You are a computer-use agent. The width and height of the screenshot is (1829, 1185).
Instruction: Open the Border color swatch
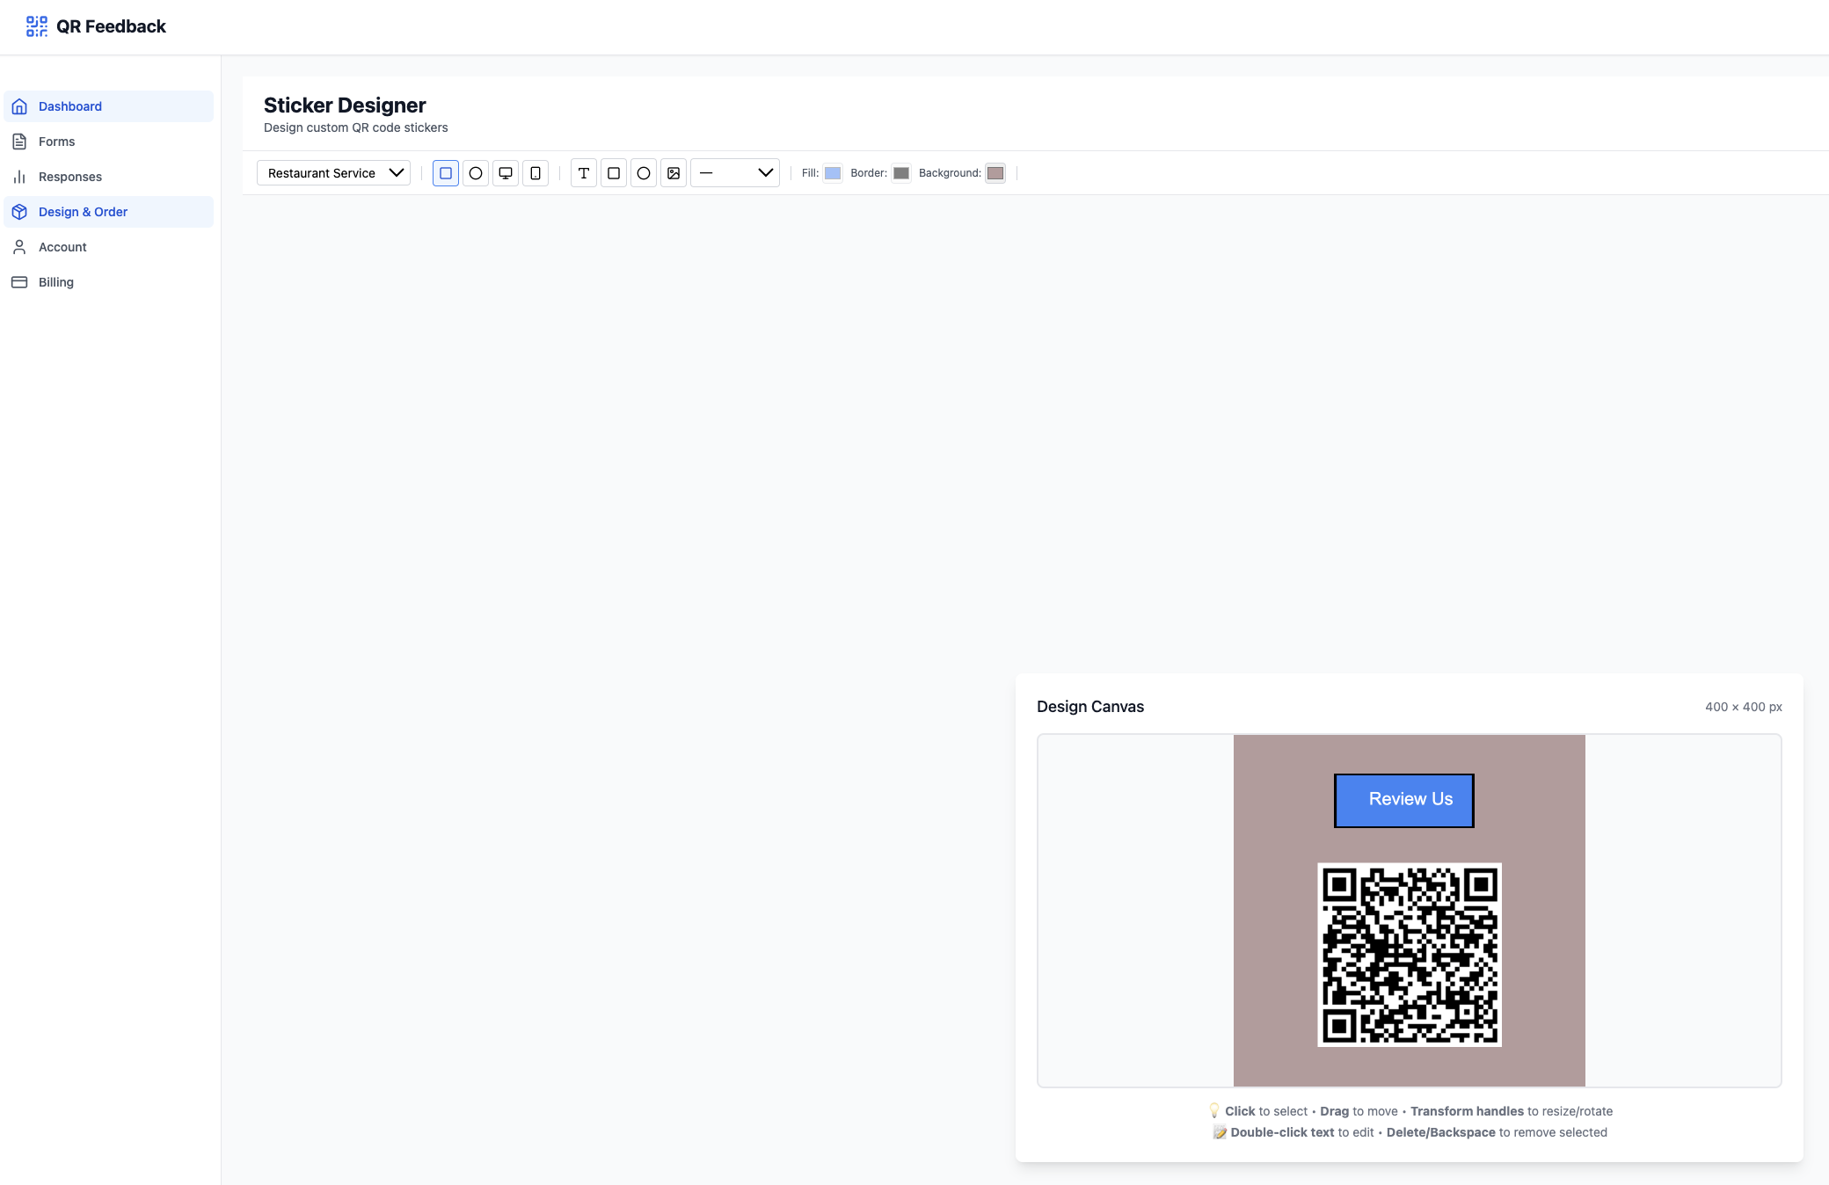(x=901, y=173)
